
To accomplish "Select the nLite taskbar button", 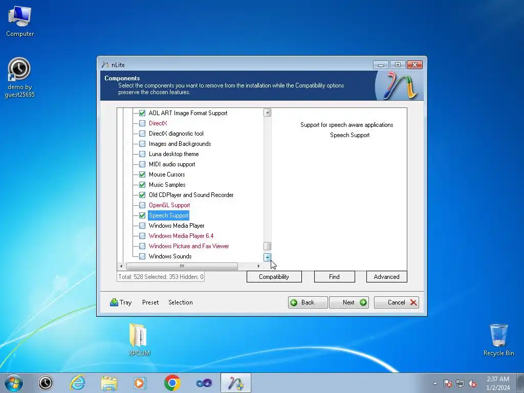I will [236, 383].
